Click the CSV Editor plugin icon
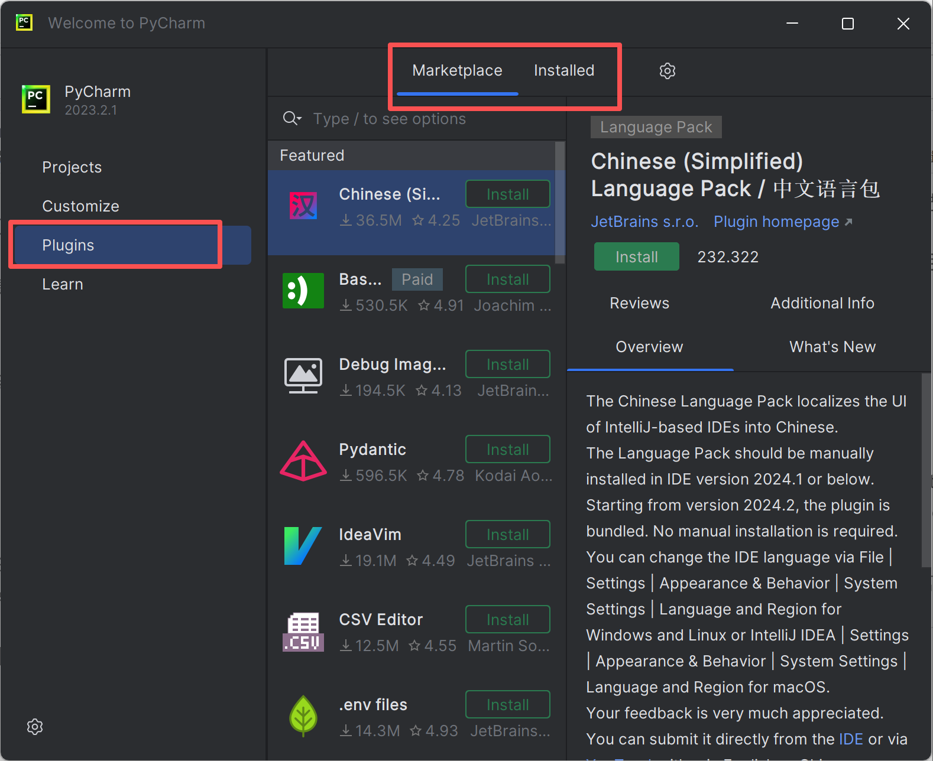 (x=303, y=632)
